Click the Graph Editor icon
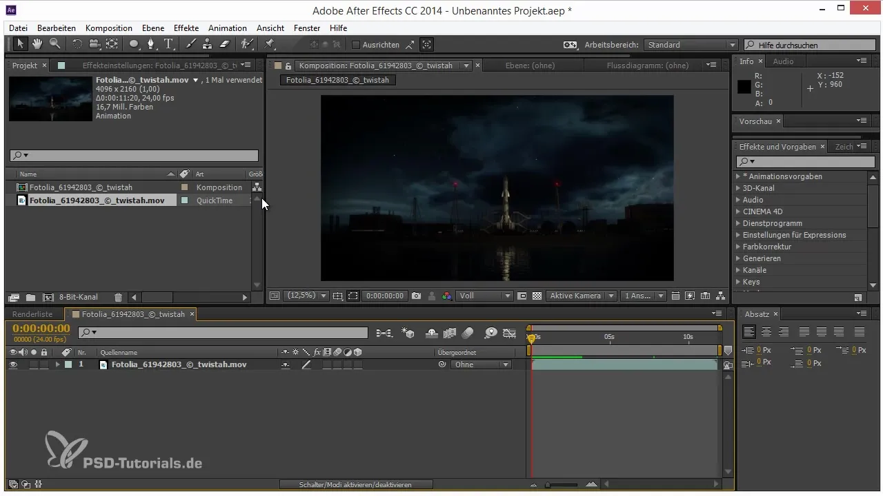The height and width of the screenshot is (496, 883). [510, 333]
